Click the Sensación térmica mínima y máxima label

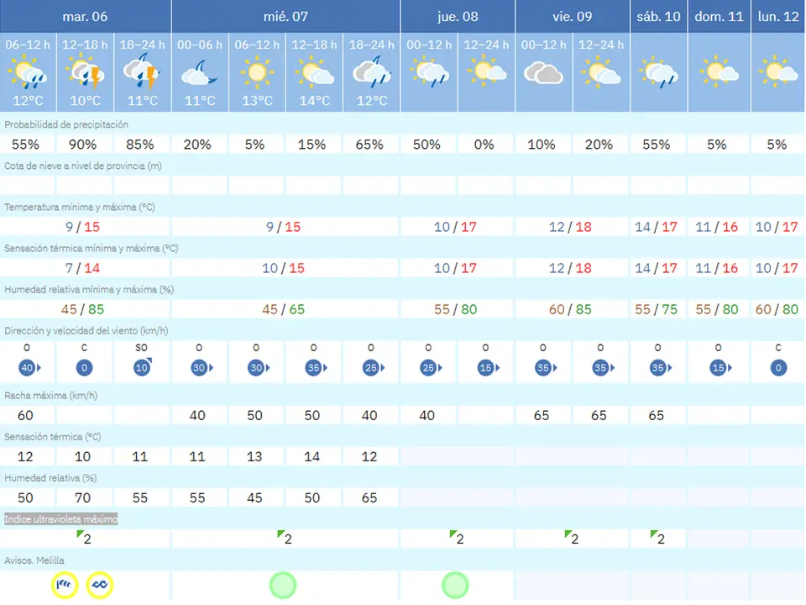[91, 248]
